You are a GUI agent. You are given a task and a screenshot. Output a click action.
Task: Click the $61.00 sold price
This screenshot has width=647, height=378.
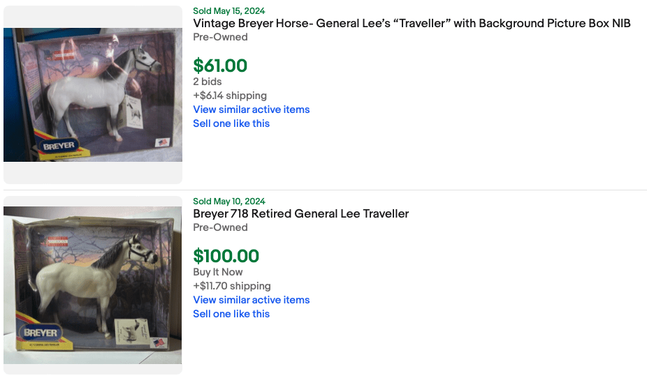[220, 66]
